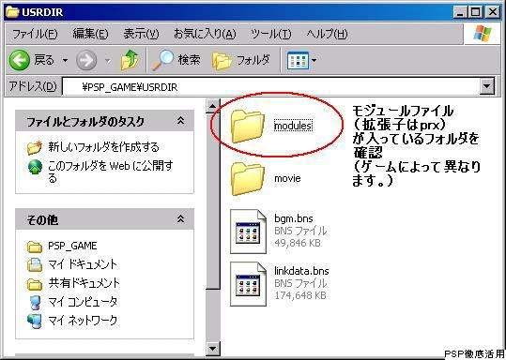Select the bgm.bns file icon
This screenshot has height=360, width=506.
tap(248, 232)
